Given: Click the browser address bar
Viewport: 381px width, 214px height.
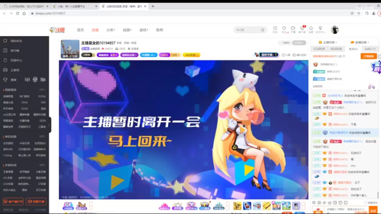Looking at the screenshot, I should [x=190, y=13].
